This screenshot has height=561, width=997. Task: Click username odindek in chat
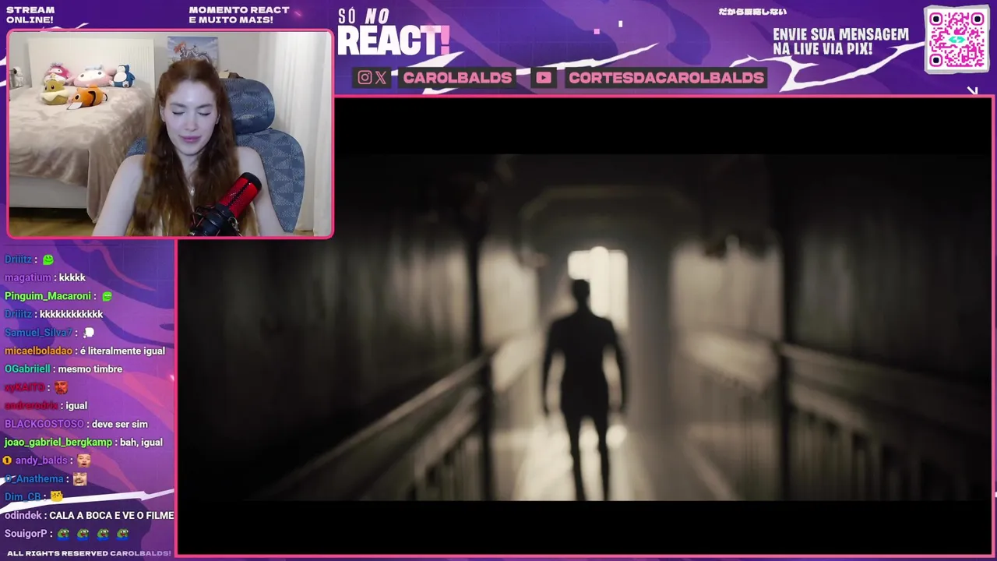click(23, 515)
